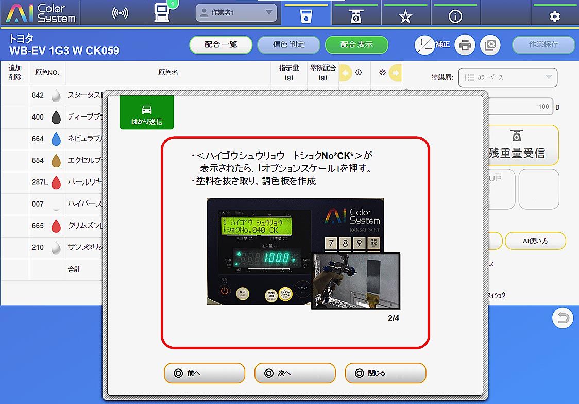
Task: Select the 配合 一覧 button
Action: [220, 45]
